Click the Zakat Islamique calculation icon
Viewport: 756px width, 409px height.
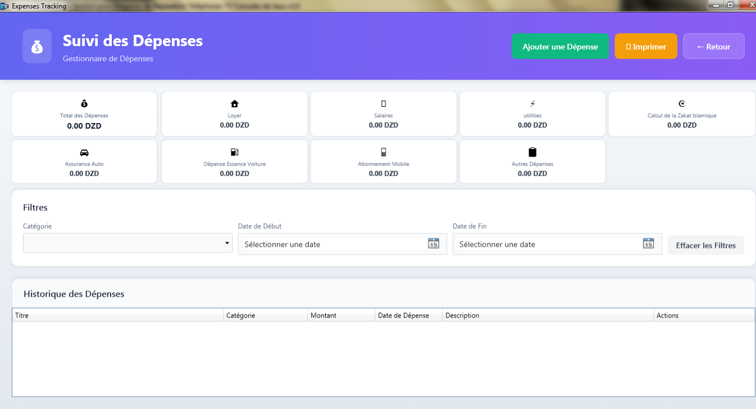(x=681, y=103)
